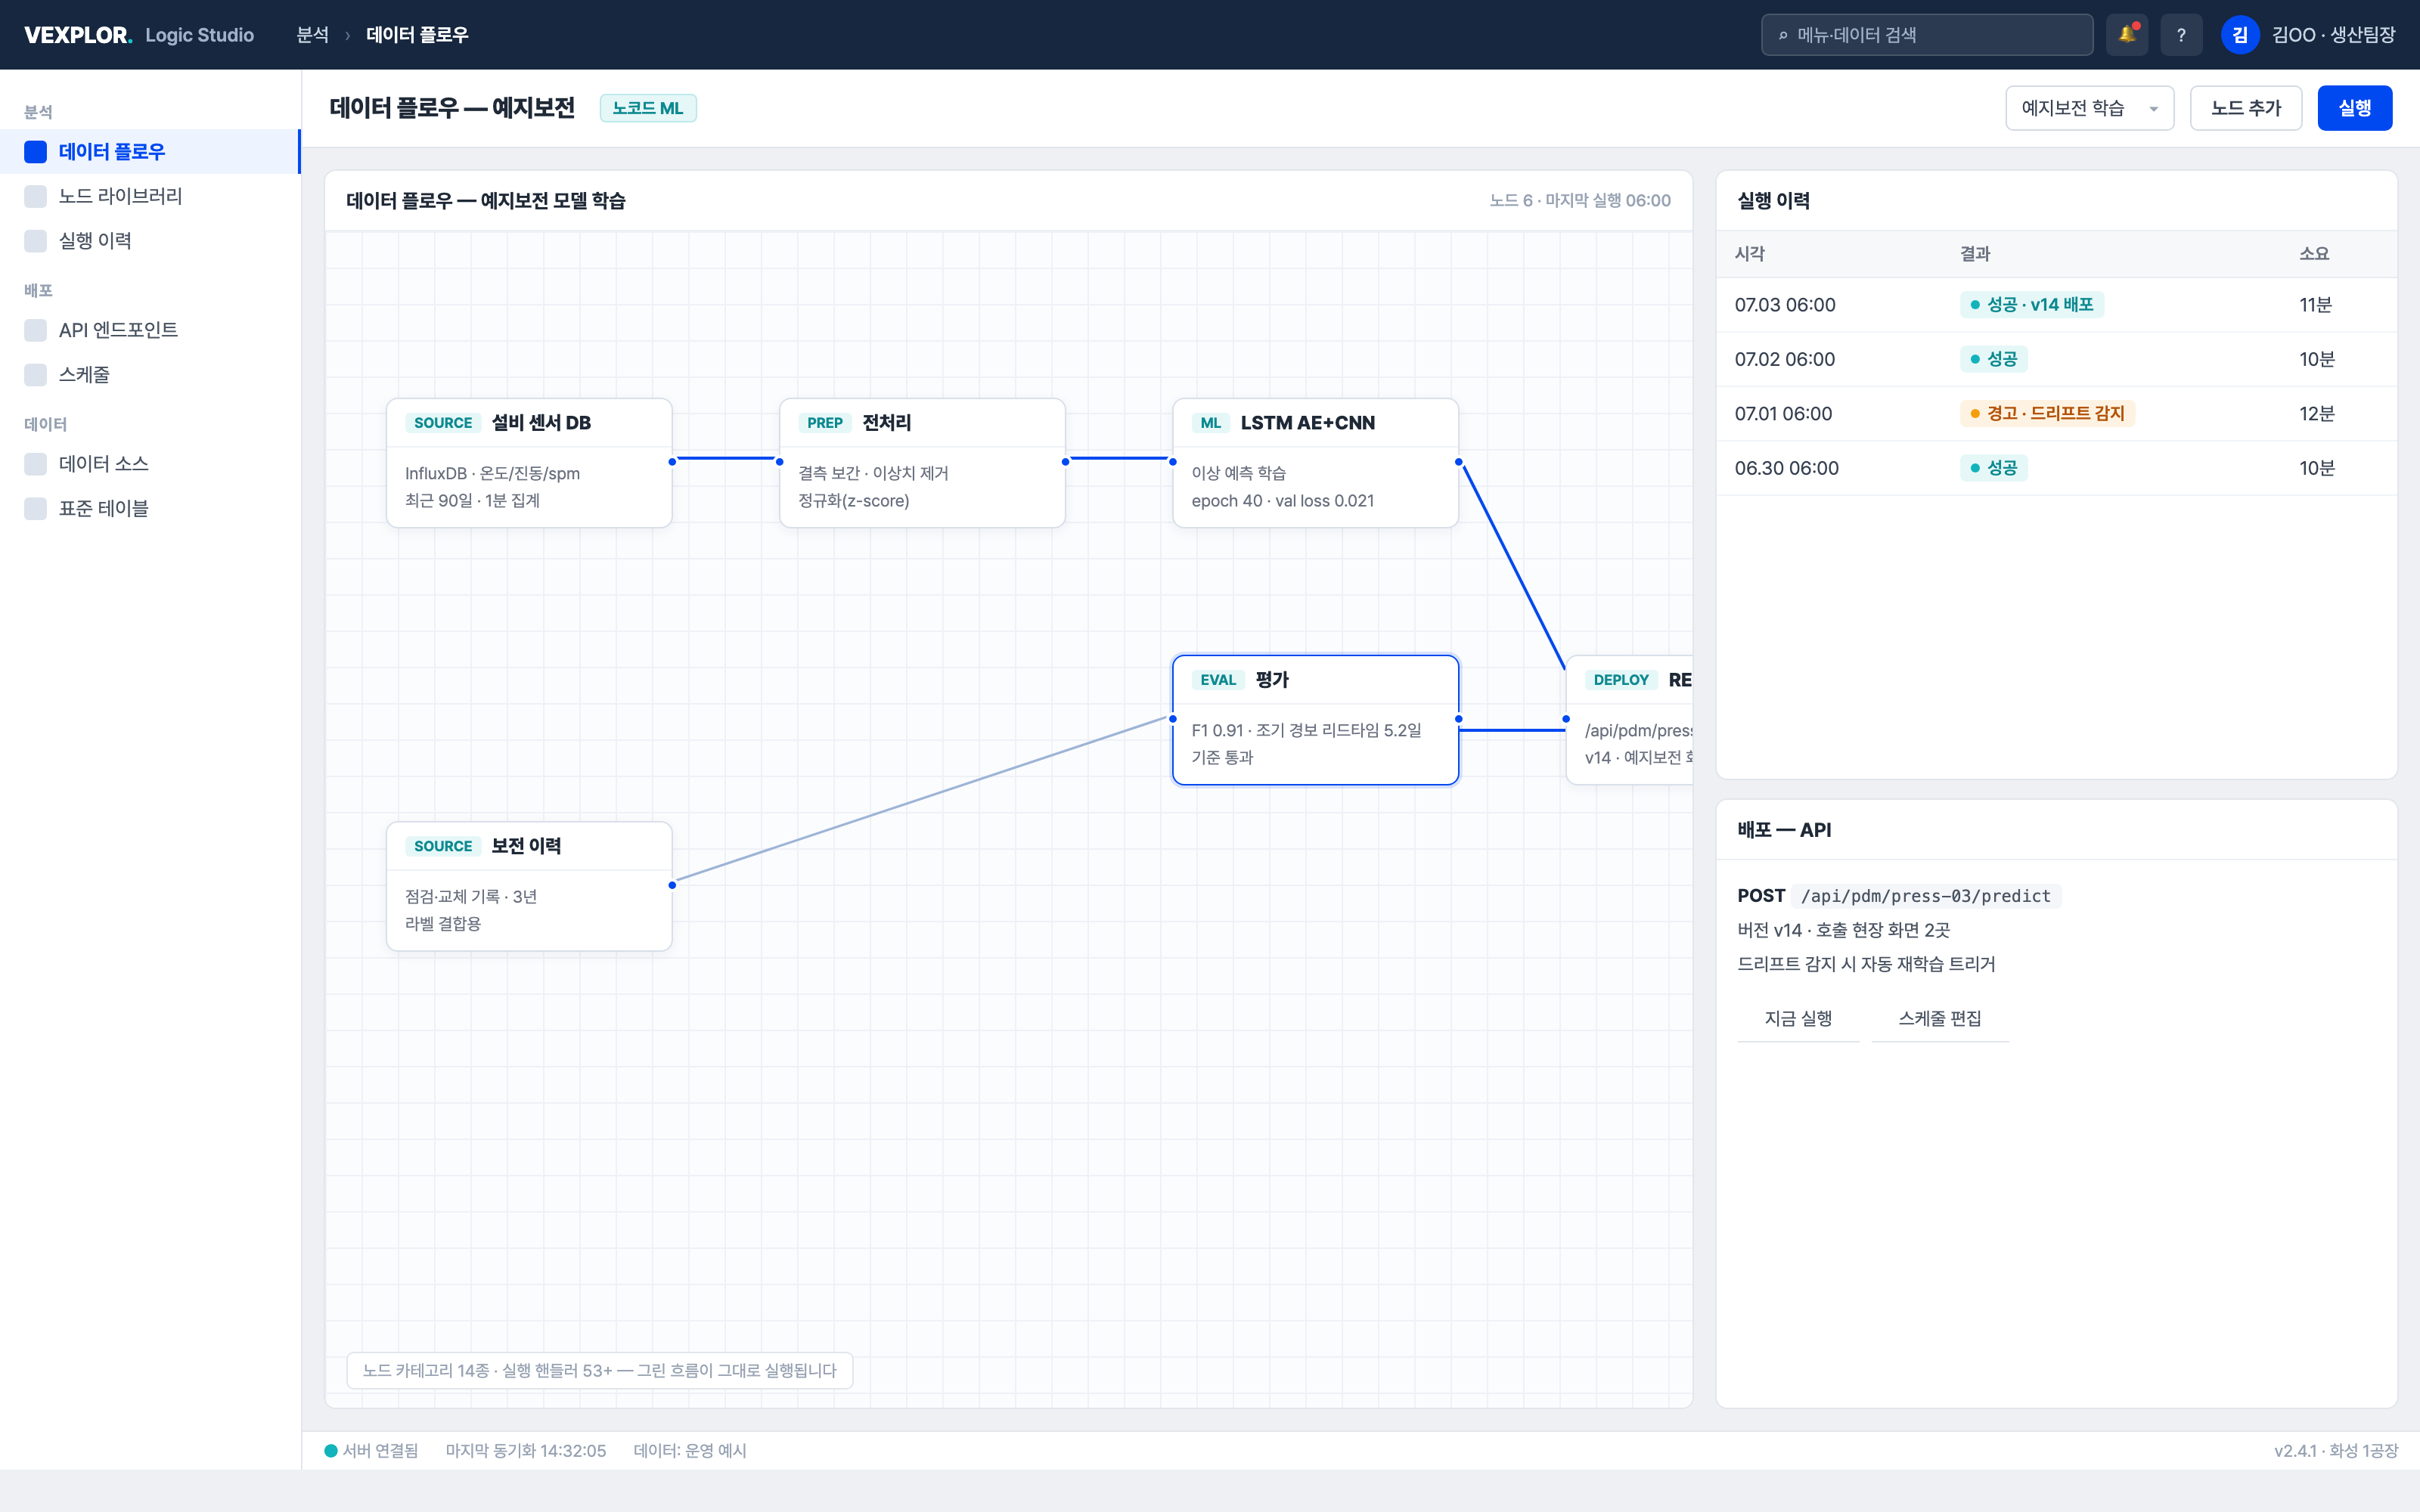Click output port of 전처리 node
The image size is (2420, 1512).
[x=1065, y=462]
